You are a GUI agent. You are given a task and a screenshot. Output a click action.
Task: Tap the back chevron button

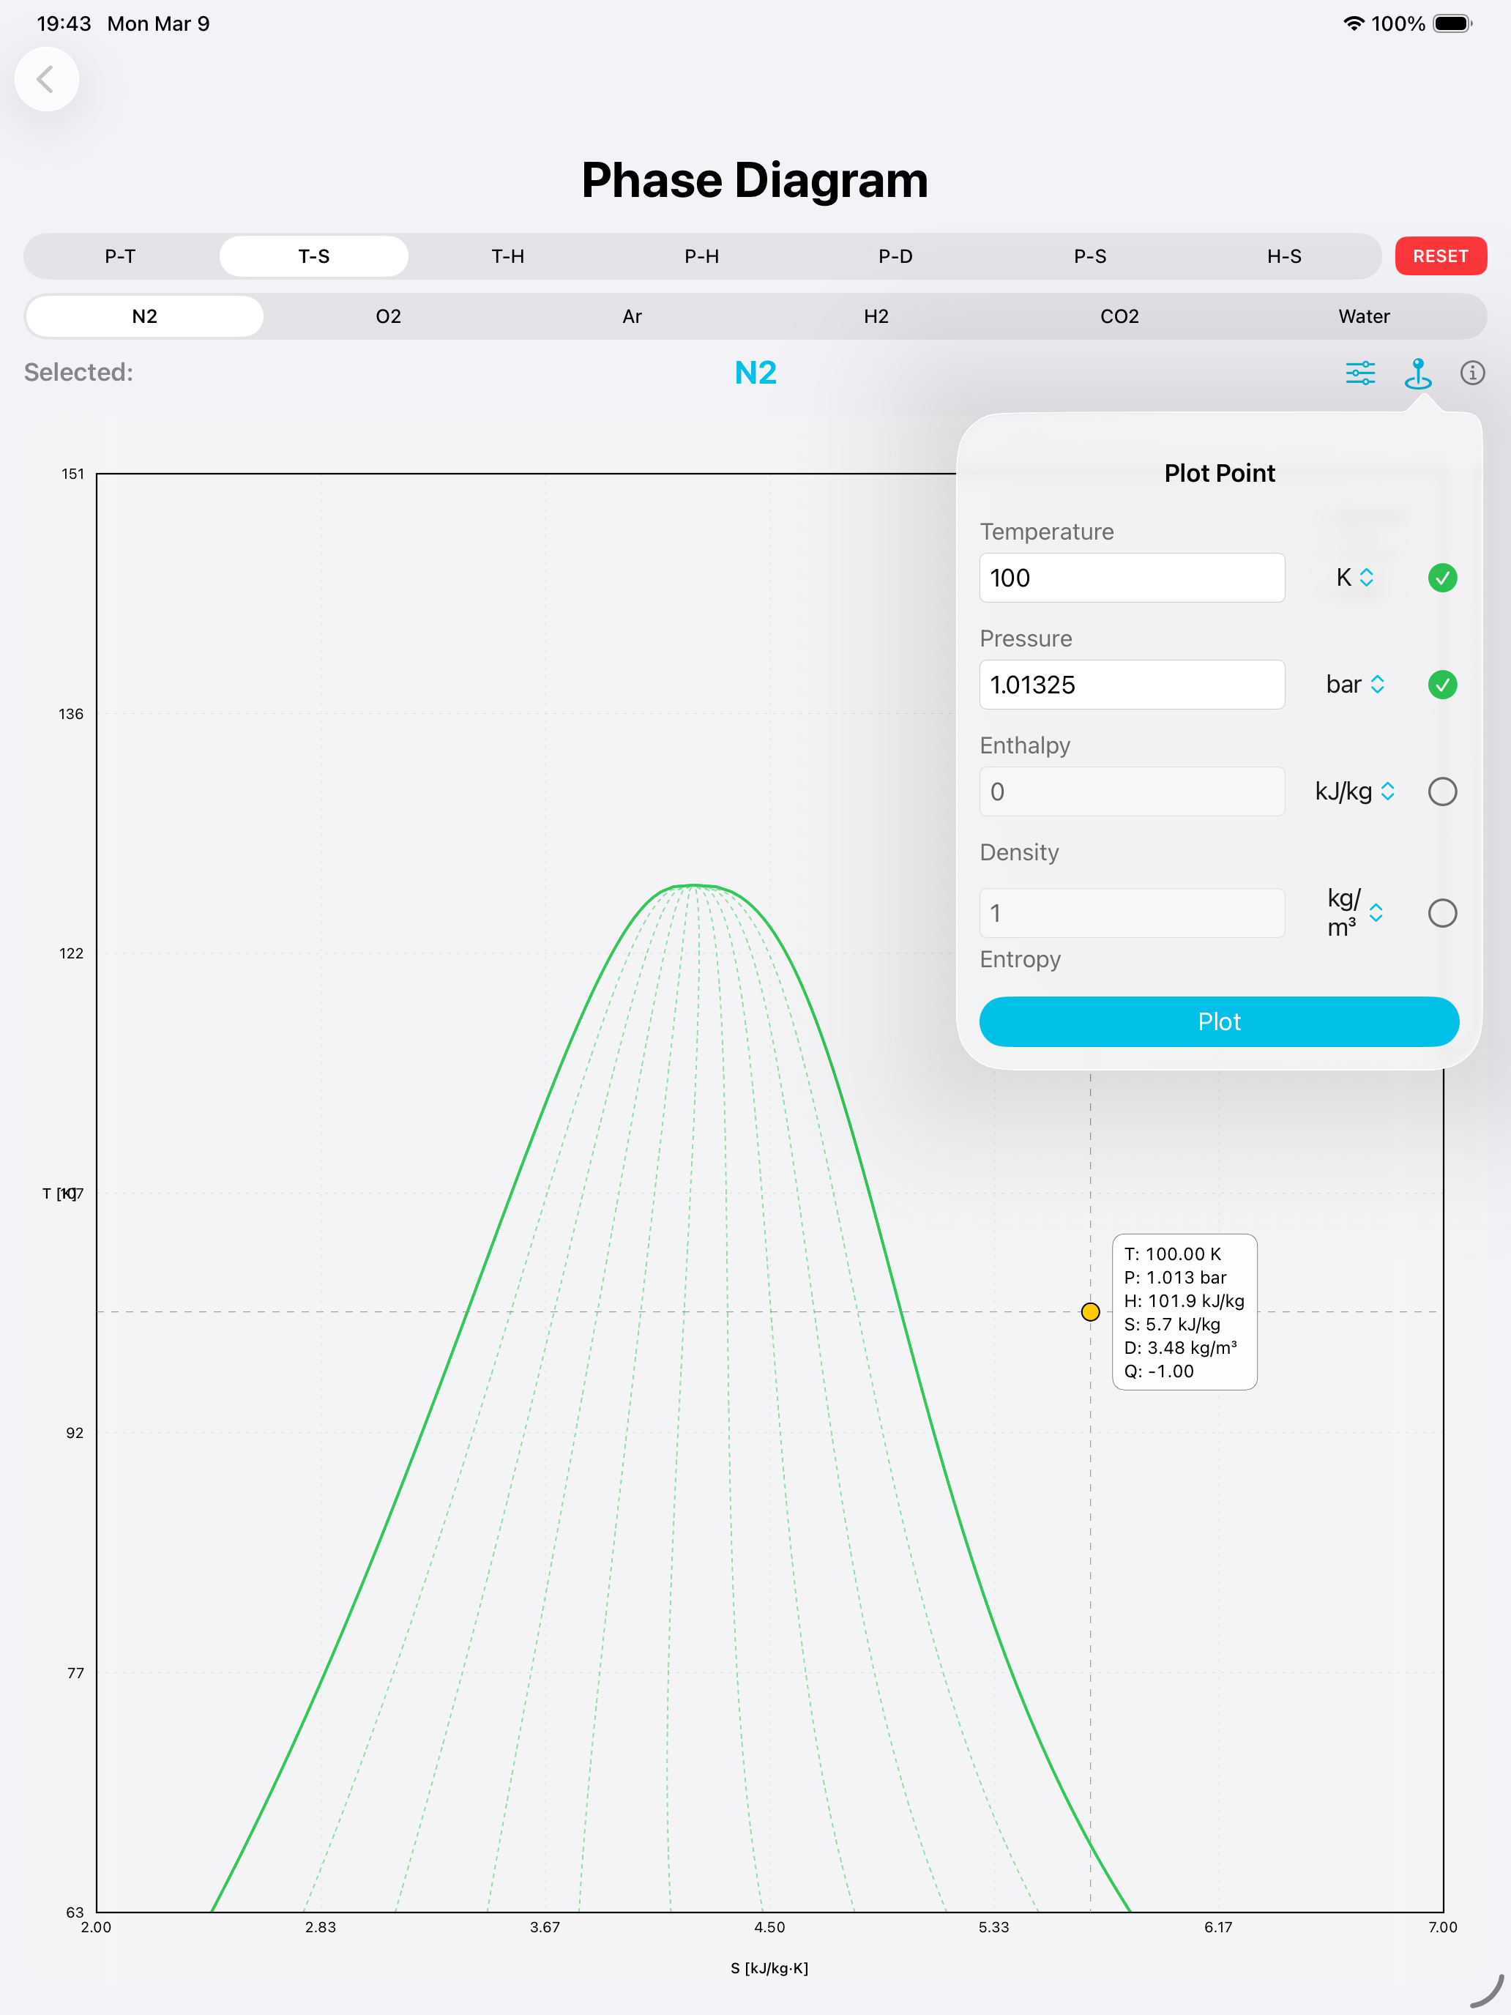click(45, 79)
